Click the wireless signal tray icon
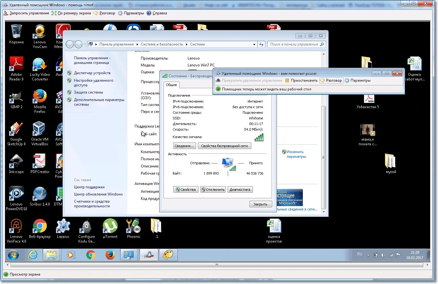The image size is (438, 284). tap(391, 255)
